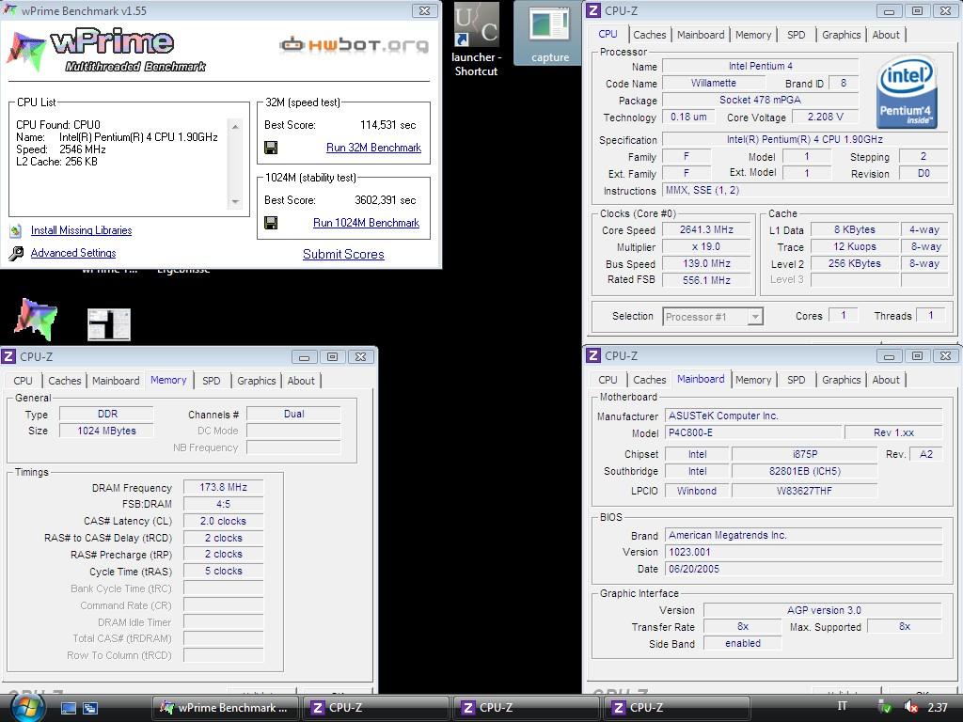Click the third CPU-Z taskbar button

point(676,708)
